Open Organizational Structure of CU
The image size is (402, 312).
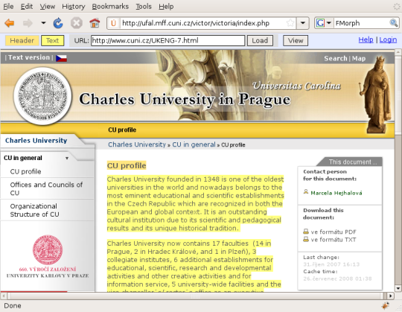coord(34,210)
